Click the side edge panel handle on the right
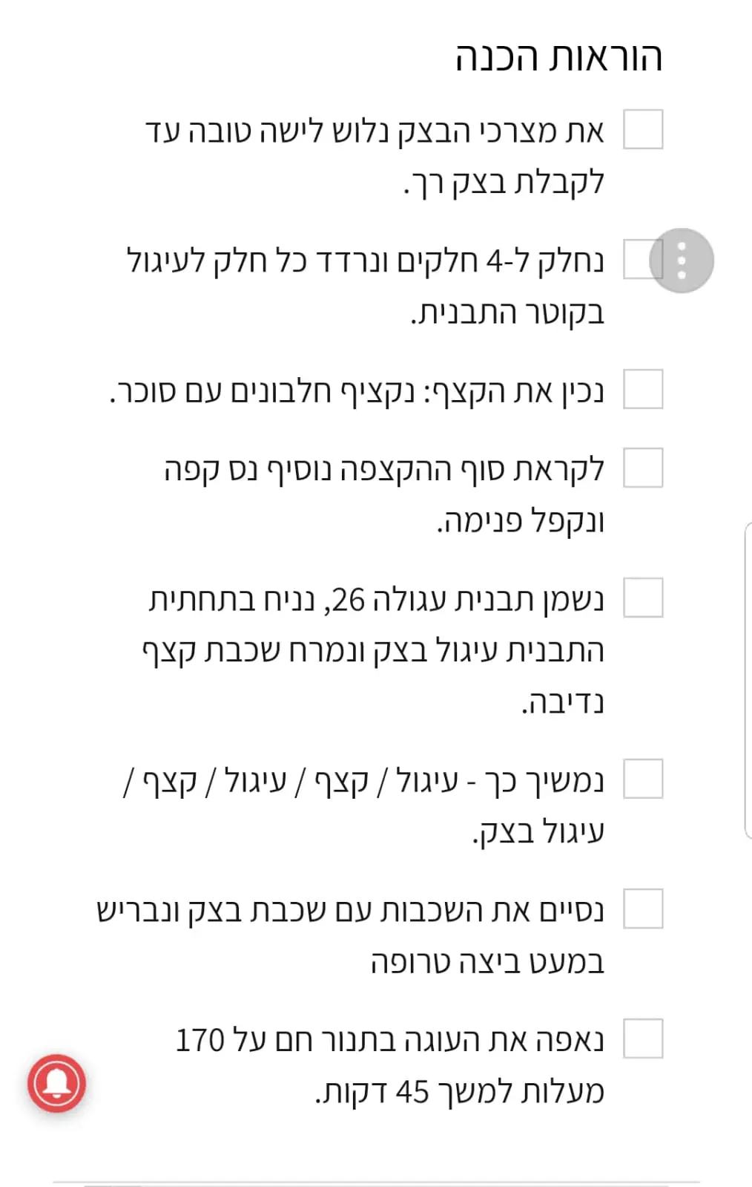 pyautogui.click(x=748, y=680)
